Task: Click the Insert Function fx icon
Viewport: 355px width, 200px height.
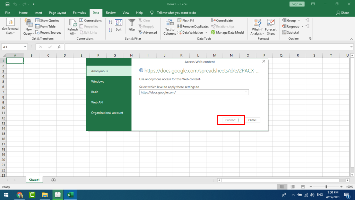Action: 59,47
